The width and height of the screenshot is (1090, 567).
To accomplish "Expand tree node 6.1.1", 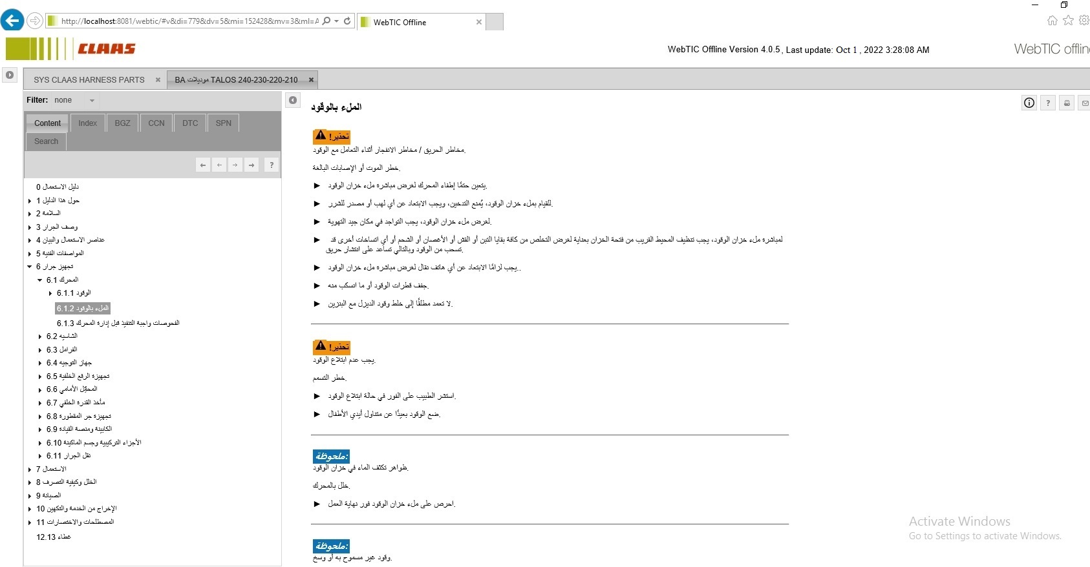I will tap(50, 293).
